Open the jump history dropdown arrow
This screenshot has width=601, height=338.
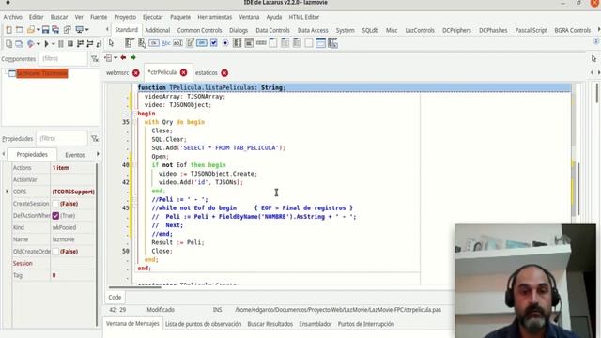(x=115, y=58)
